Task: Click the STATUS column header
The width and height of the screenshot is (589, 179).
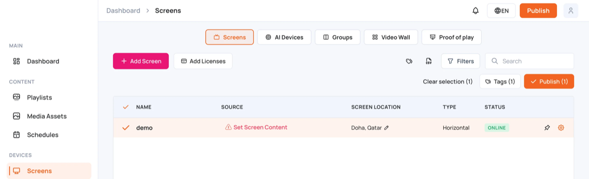Action: (x=495, y=107)
